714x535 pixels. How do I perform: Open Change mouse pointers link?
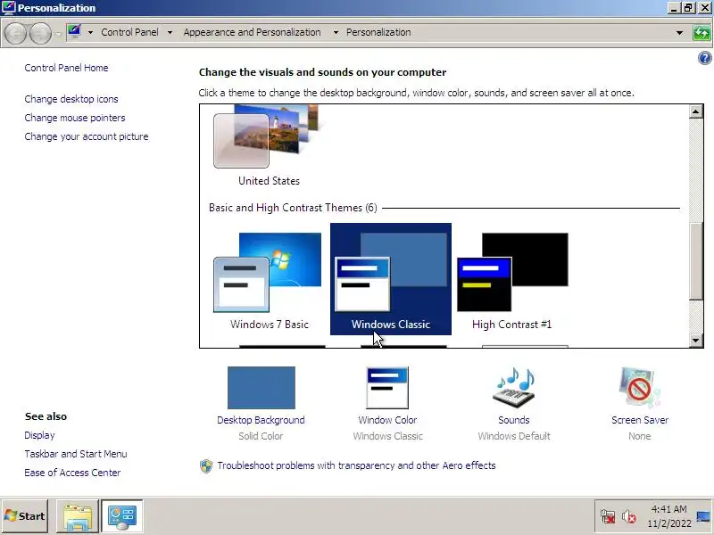pyautogui.click(x=75, y=118)
